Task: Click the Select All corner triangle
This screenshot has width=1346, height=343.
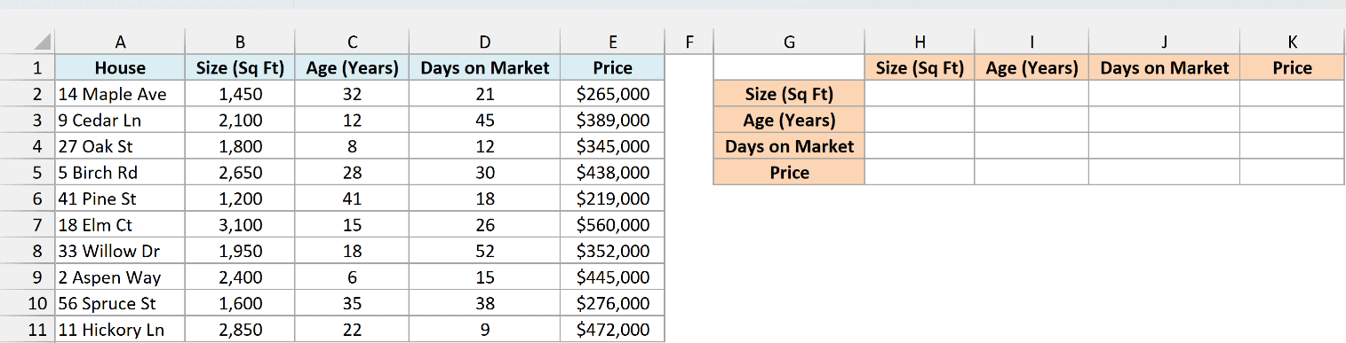Action: click(43, 41)
